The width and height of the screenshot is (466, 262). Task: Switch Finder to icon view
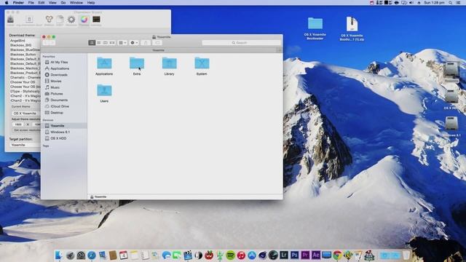[92, 43]
